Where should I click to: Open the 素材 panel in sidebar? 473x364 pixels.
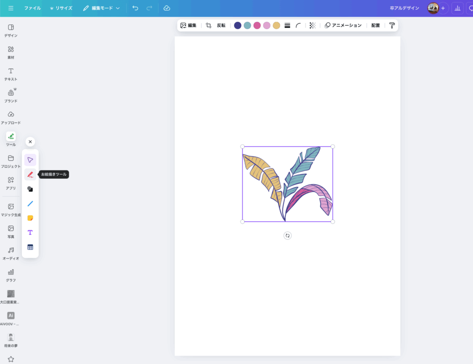11,52
